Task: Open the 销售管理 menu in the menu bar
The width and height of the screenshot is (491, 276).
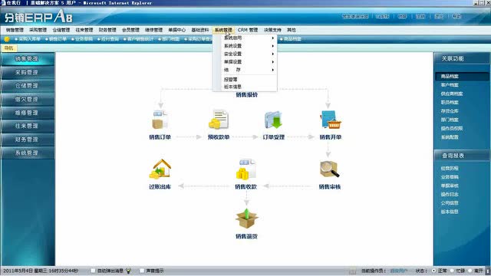Action: [15, 30]
